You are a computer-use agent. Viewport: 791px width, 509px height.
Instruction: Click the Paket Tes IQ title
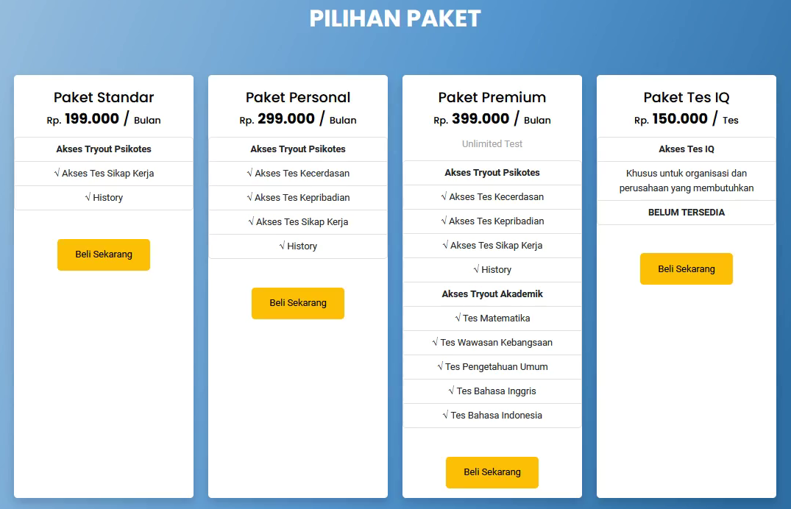(687, 97)
